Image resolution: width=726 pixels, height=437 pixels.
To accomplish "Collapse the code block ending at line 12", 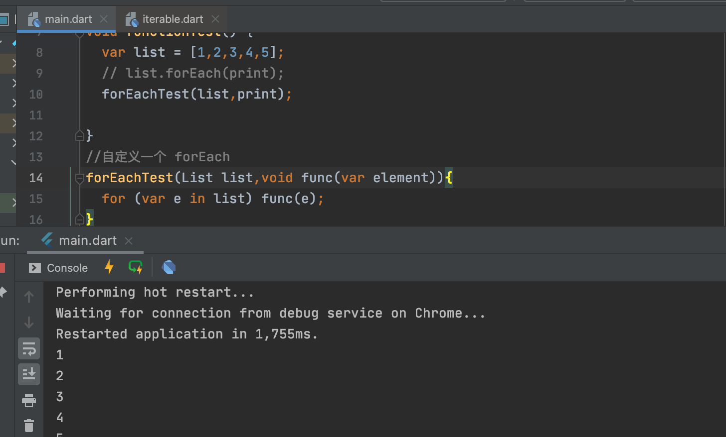I will (x=80, y=135).
